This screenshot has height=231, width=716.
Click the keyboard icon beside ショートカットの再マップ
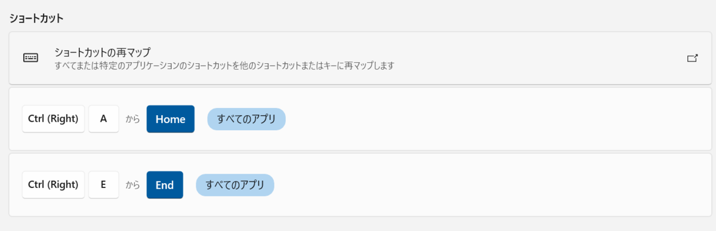(30, 58)
